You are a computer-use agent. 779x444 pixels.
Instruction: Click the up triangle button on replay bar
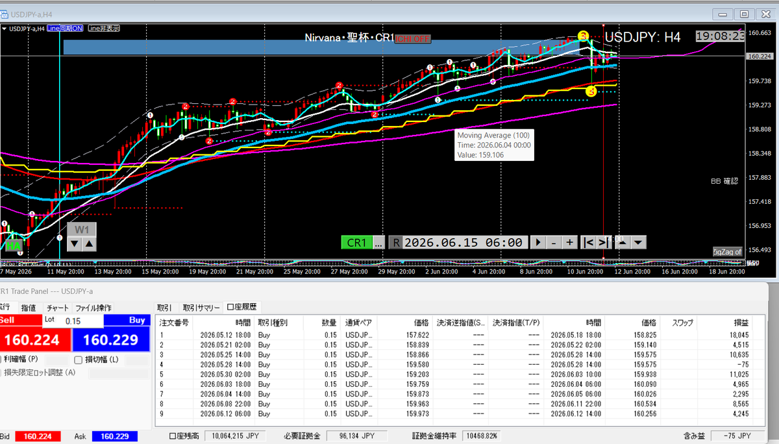click(x=622, y=242)
